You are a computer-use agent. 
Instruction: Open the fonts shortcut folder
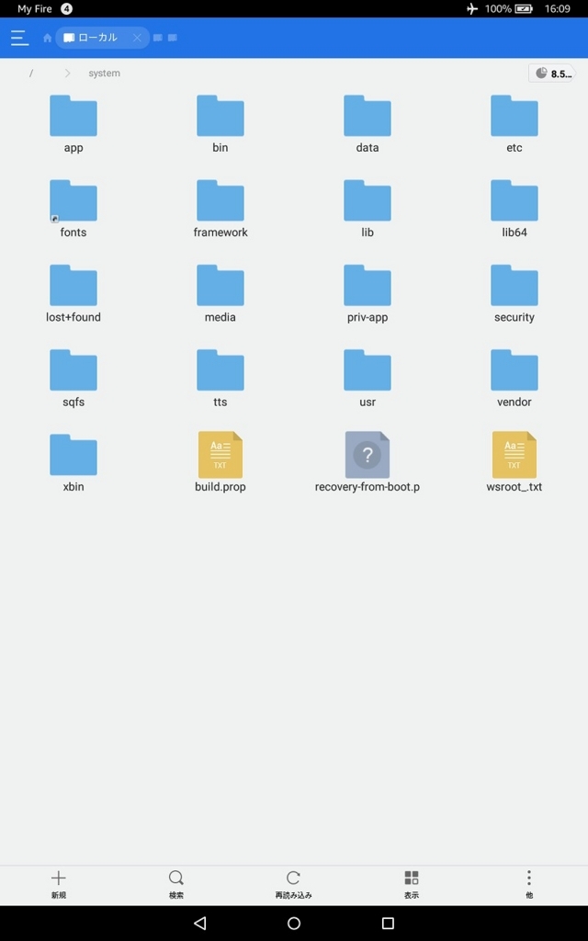[73, 209]
